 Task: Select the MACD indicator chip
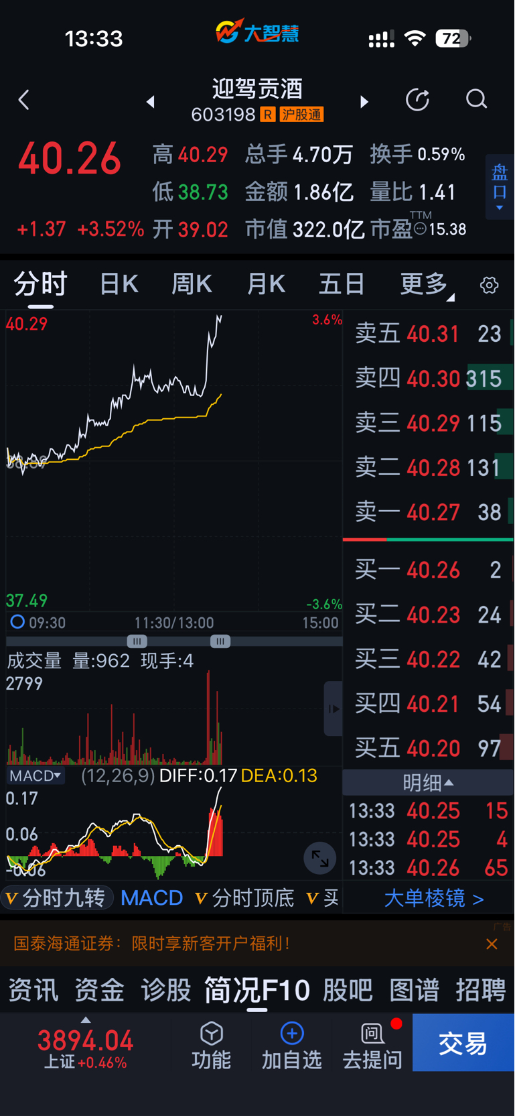(x=151, y=898)
